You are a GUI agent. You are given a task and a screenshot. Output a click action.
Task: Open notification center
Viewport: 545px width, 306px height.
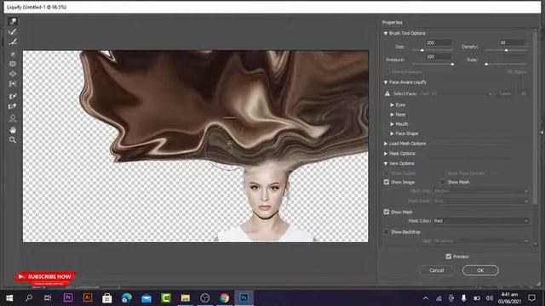[x=531, y=298]
